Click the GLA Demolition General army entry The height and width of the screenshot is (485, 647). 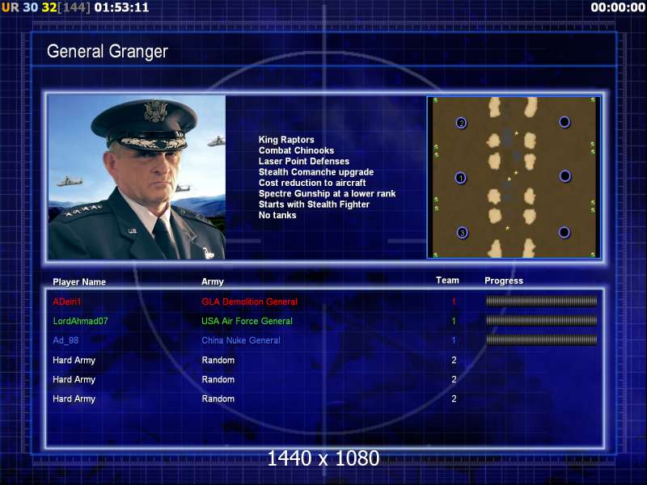(250, 302)
